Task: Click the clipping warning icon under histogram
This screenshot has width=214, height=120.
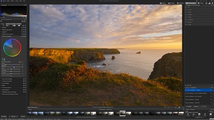Action: pos(26,17)
